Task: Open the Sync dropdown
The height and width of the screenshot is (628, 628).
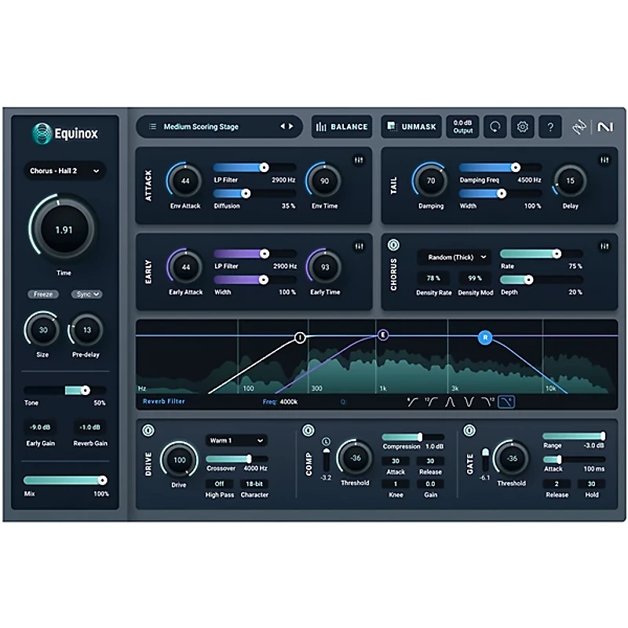Action: (x=87, y=294)
